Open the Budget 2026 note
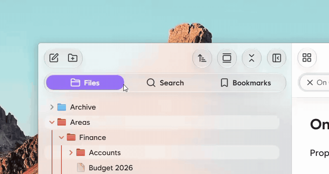This screenshot has width=329, height=174. click(x=162, y=168)
